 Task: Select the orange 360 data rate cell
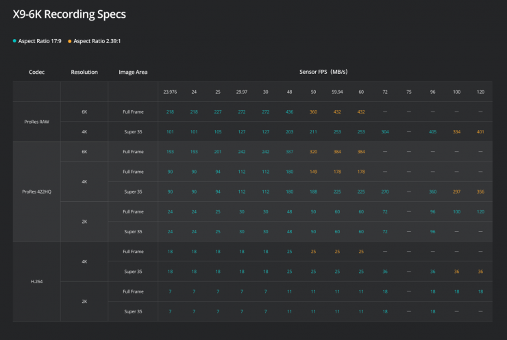click(313, 111)
